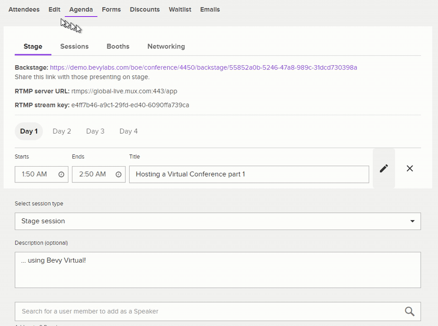Open the Attendees tab
438x326 pixels.
click(24, 10)
